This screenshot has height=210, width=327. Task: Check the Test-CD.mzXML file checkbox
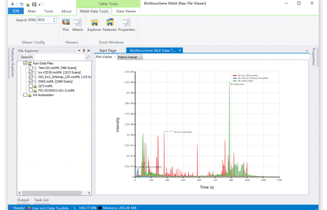click(31, 68)
